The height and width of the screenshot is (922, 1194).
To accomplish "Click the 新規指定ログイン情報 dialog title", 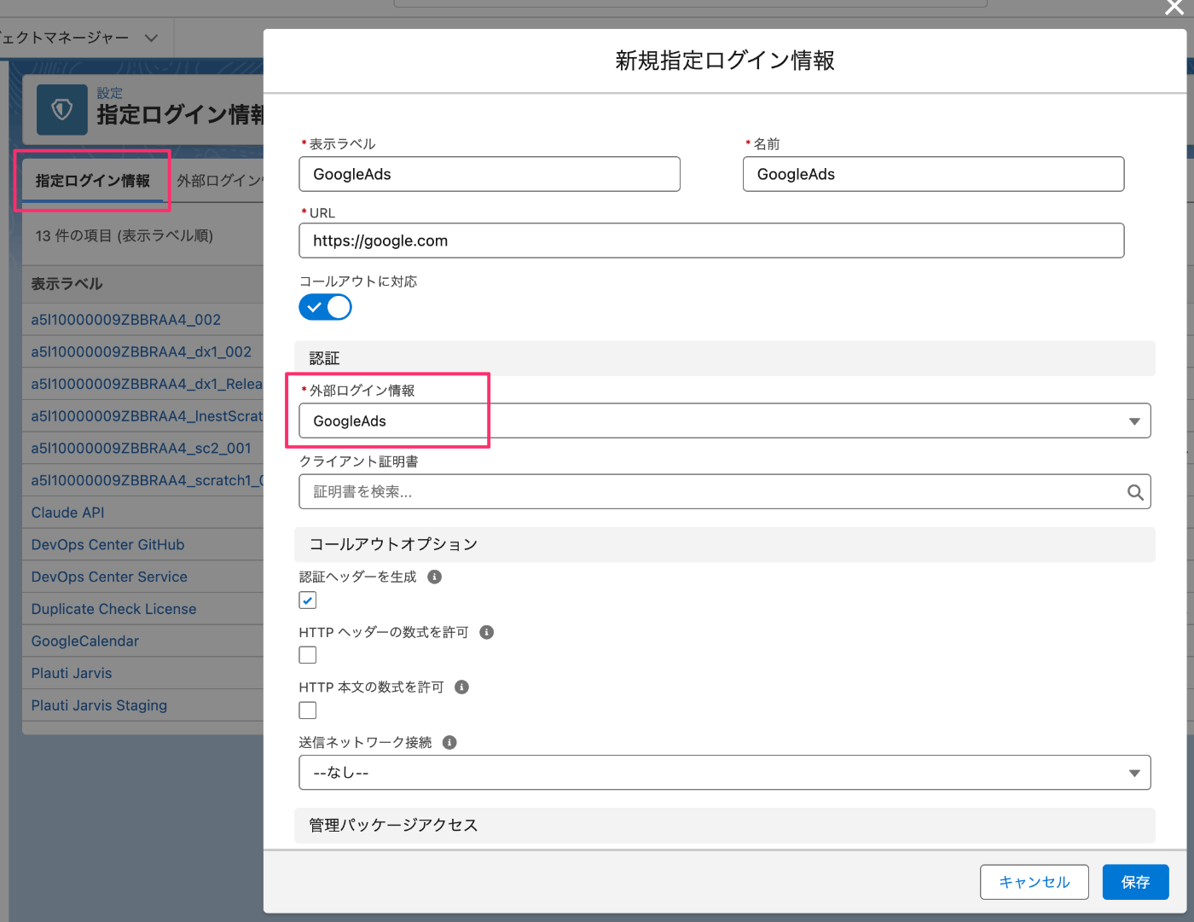I will [x=725, y=60].
